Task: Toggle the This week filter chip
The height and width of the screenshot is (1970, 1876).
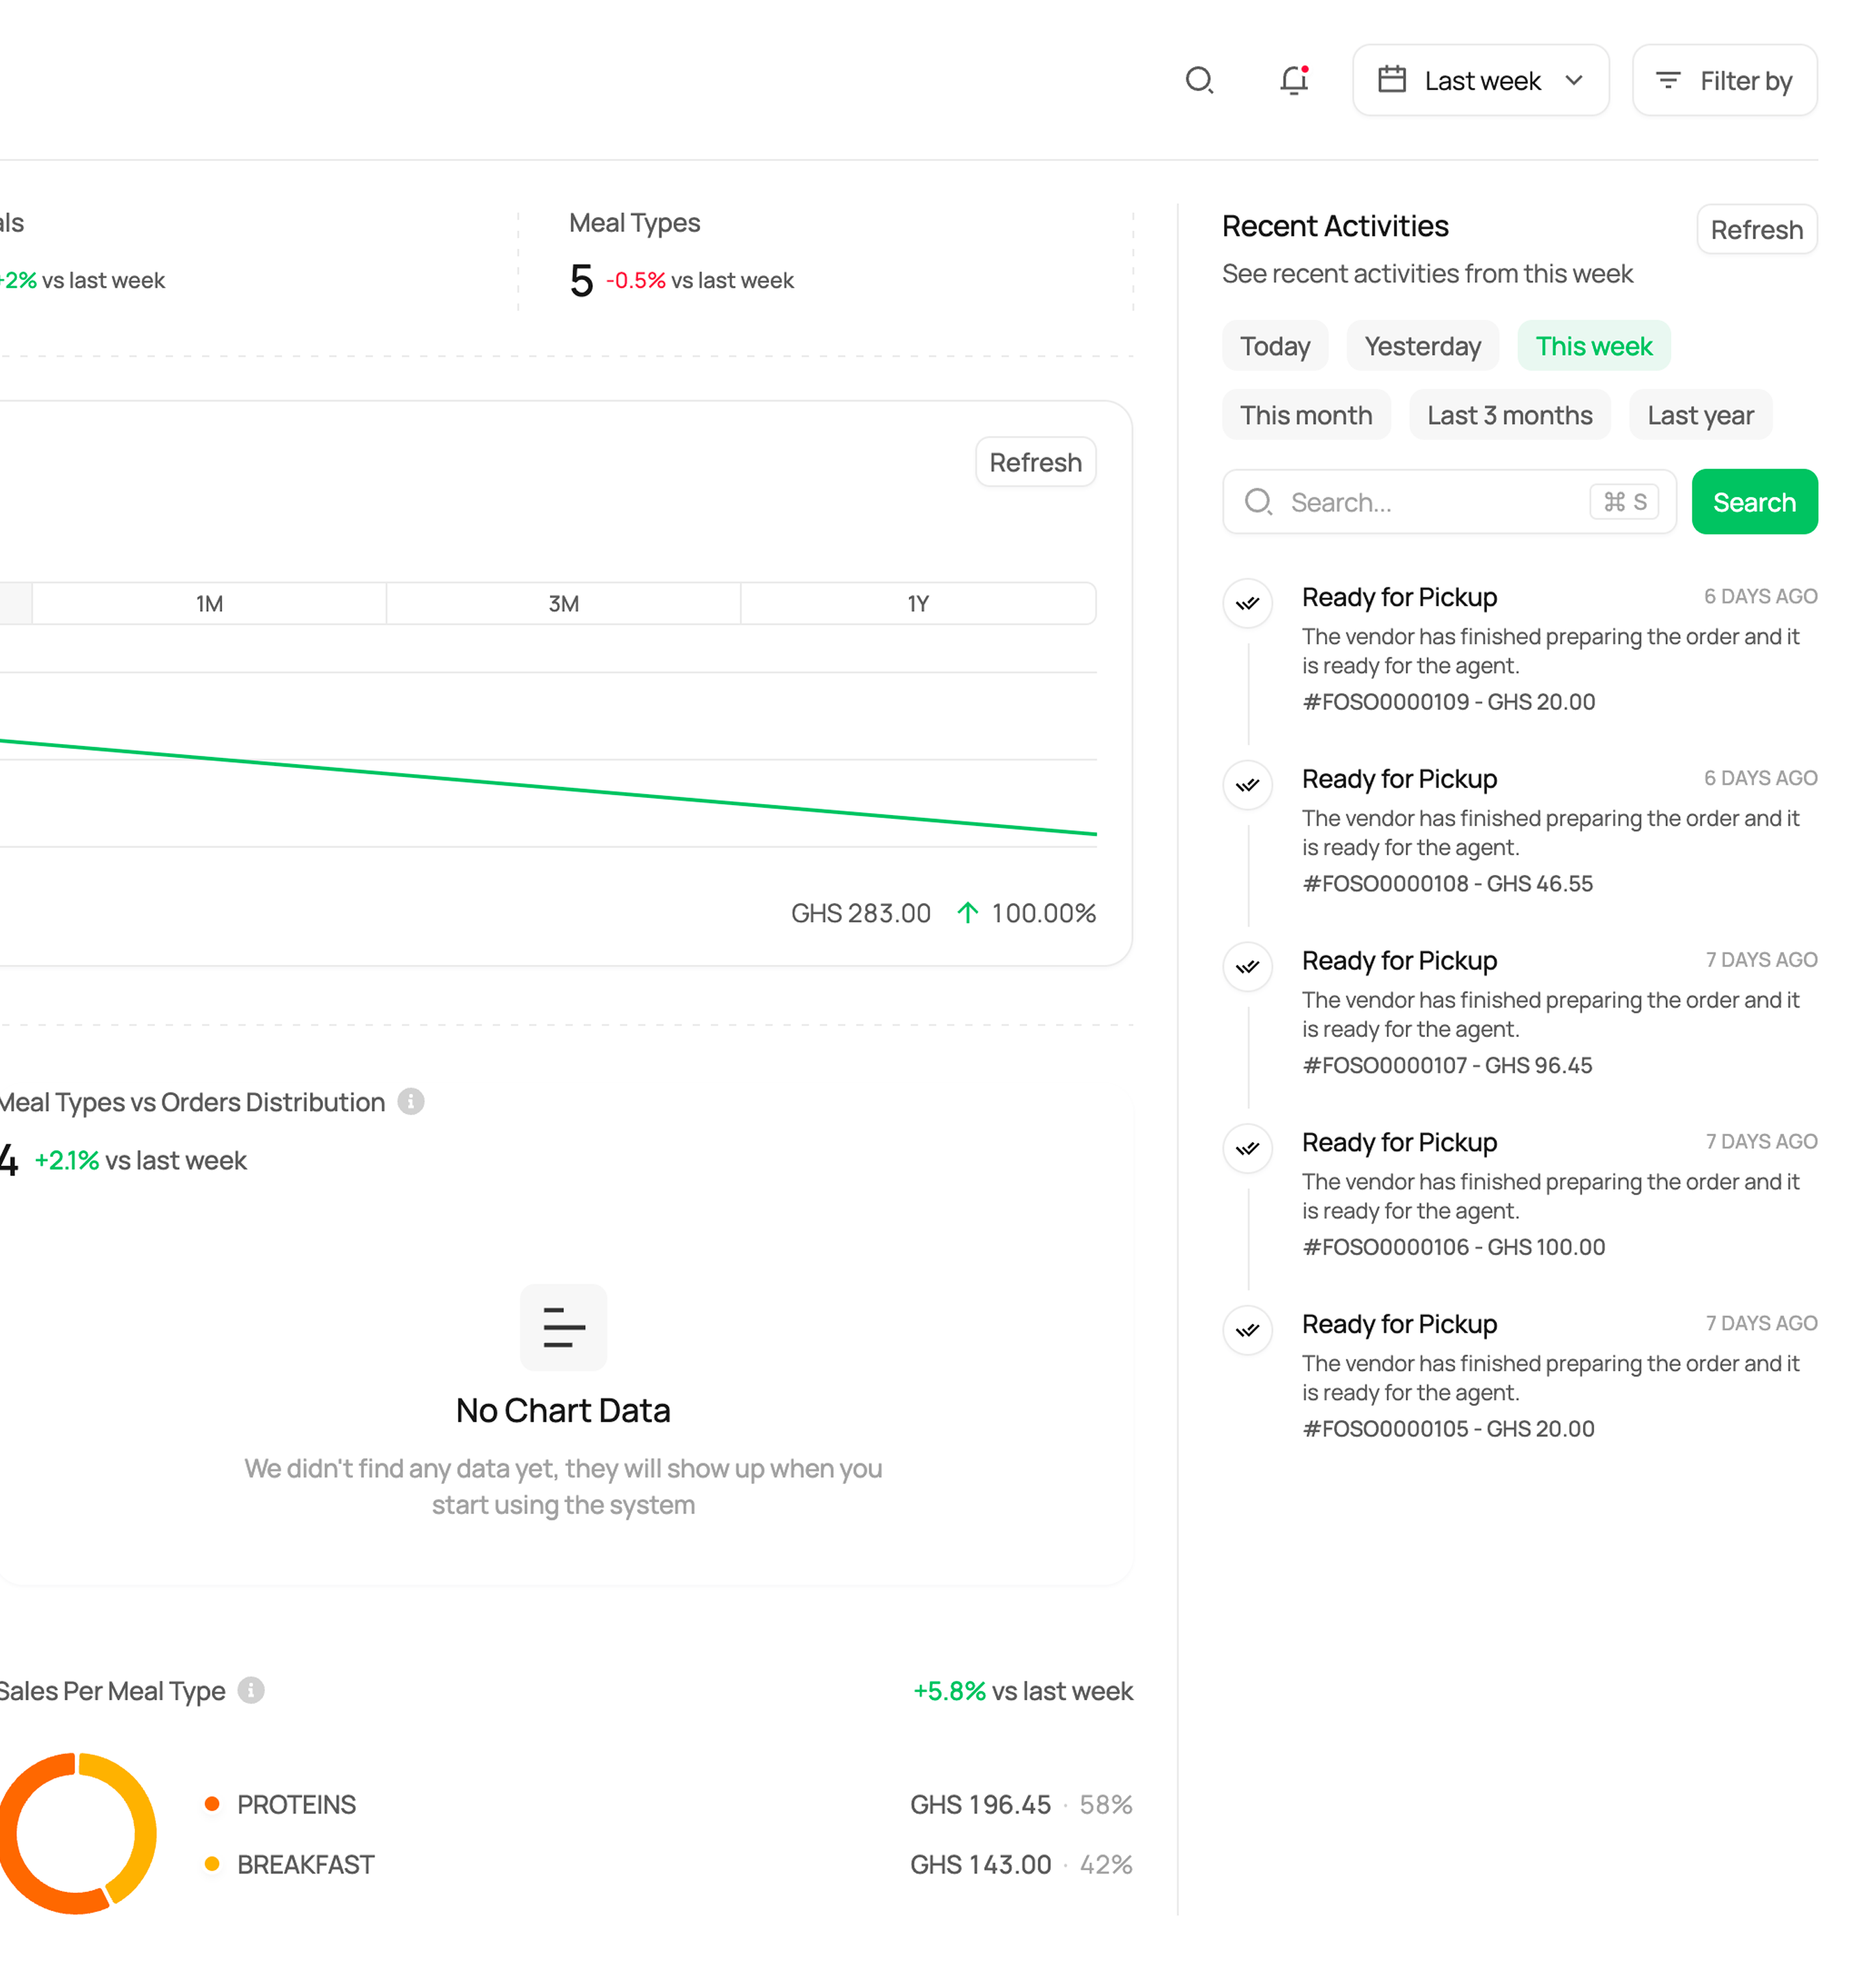Action: (x=1593, y=346)
